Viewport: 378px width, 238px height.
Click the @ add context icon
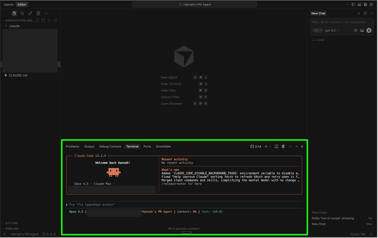tap(356, 30)
